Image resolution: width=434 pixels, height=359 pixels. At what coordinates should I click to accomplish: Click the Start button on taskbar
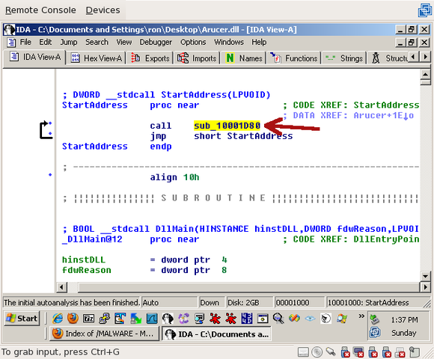(22, 319)
